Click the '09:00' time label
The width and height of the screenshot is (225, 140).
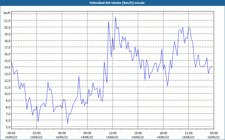click(x=87, y=133)
